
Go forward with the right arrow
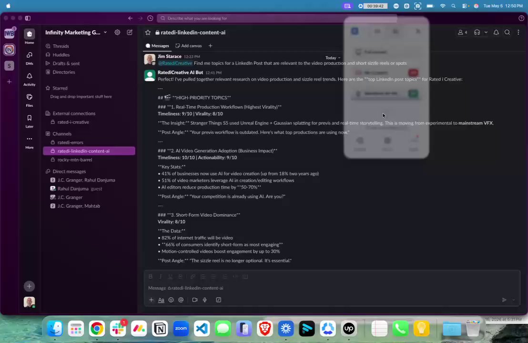coord(141,18)
